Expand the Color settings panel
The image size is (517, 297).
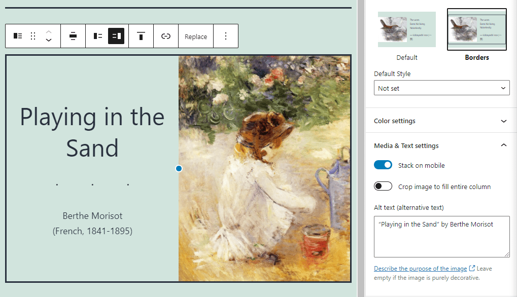pos(440,121)
